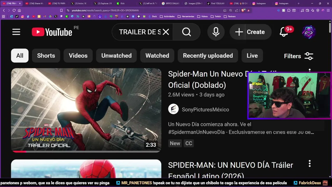Expand the Videos bookmark folder
332x187 pixels.
pos(203,16)
